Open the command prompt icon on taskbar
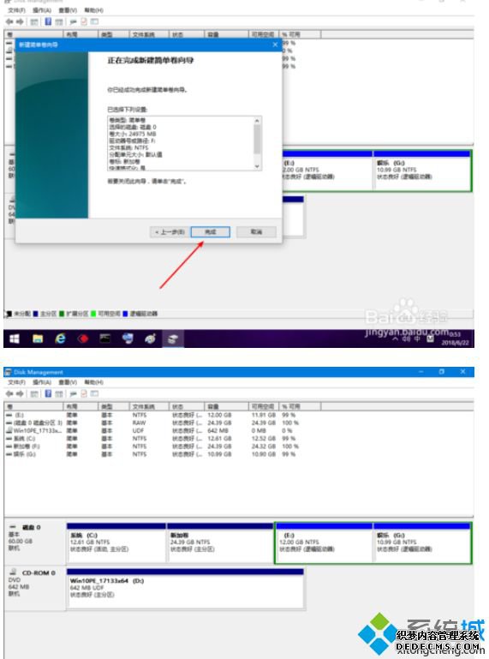The height and width of the screenshot is (659, 489). coord(105,338)
